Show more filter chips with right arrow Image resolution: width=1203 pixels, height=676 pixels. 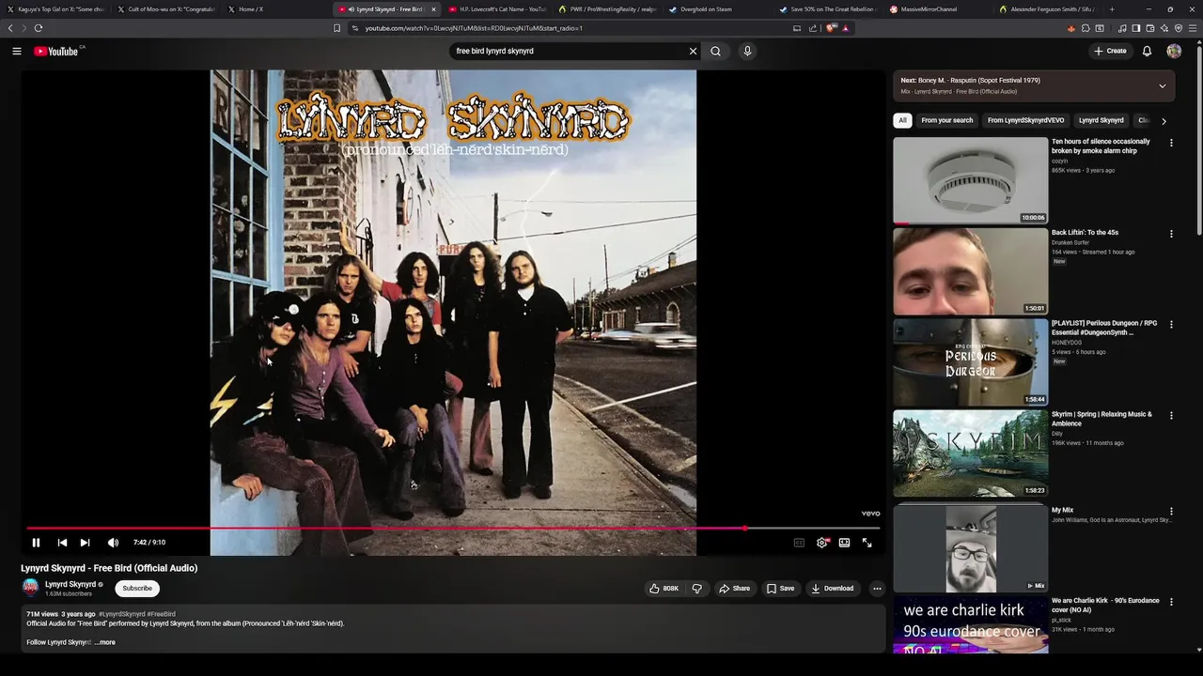point(1164,121)
